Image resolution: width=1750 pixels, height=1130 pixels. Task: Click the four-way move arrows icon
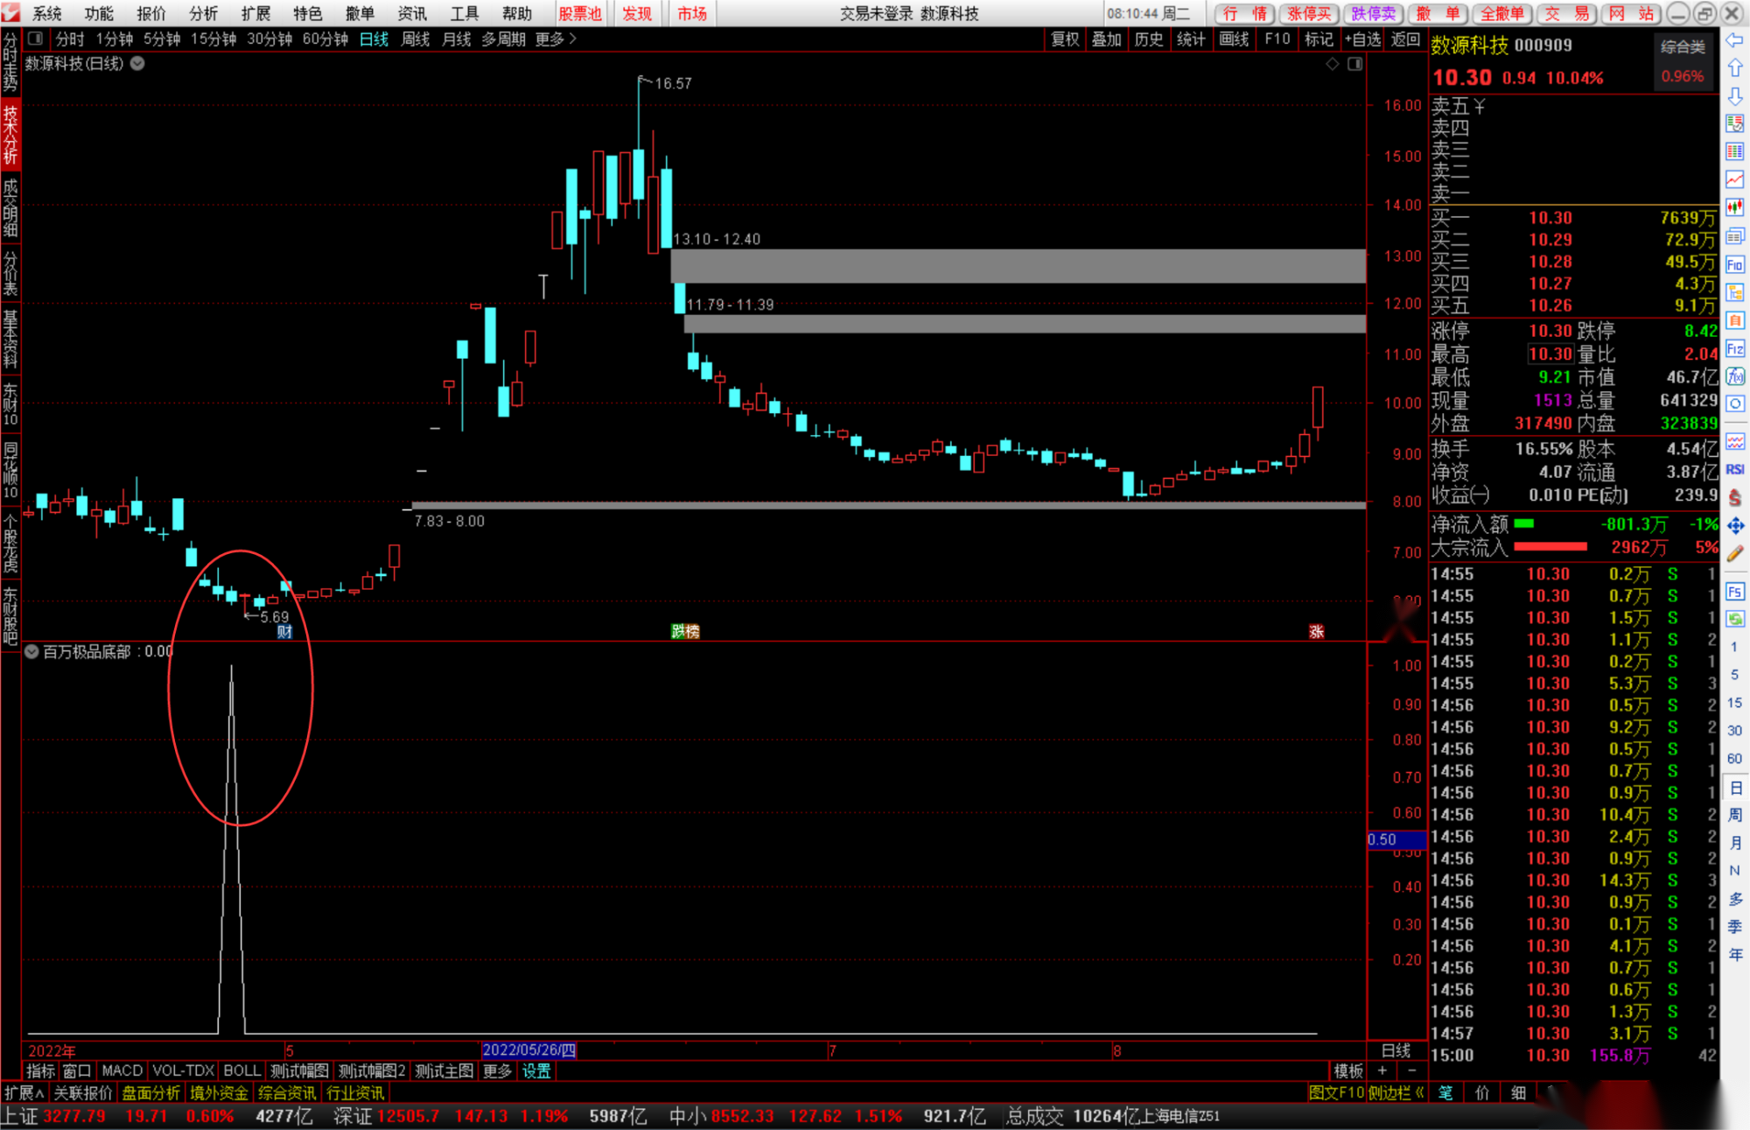coord(1734,525)
